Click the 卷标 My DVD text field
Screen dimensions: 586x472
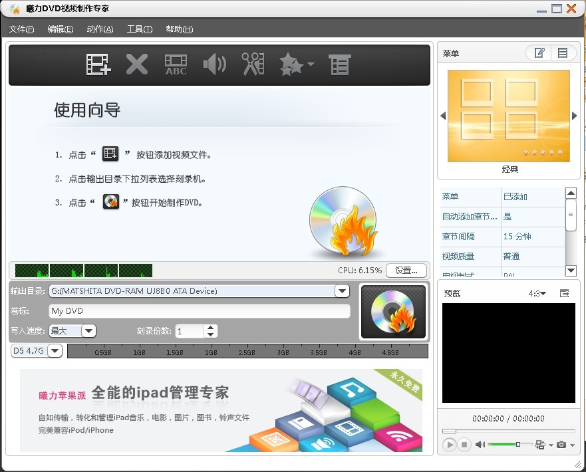tap(200, 311)
